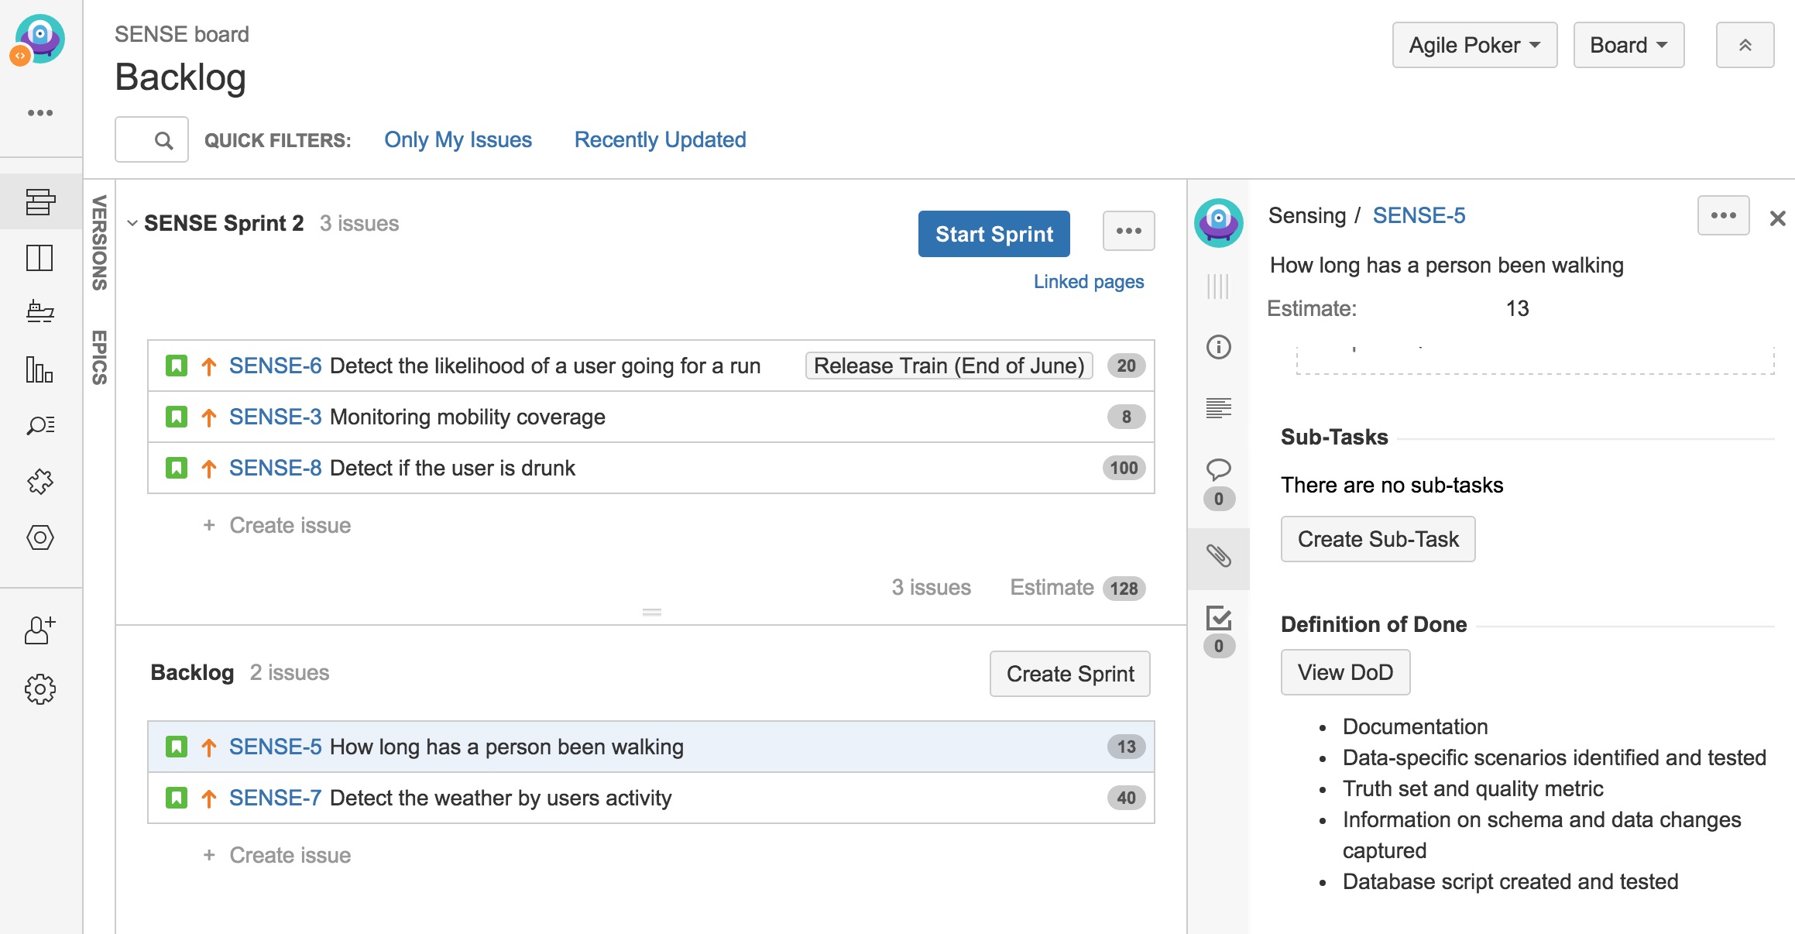The image size is (1795, 934).
Task: Open the issue search icon in sidebar
Action: point(40,425)
